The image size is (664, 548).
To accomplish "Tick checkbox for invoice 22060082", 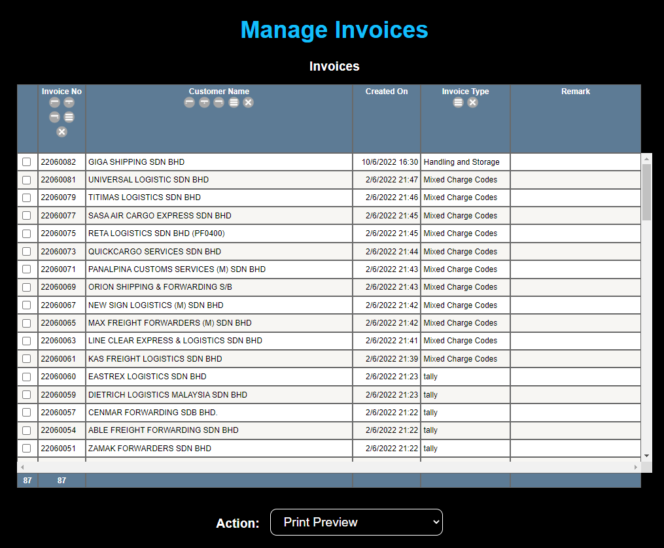I will point(27,162).
